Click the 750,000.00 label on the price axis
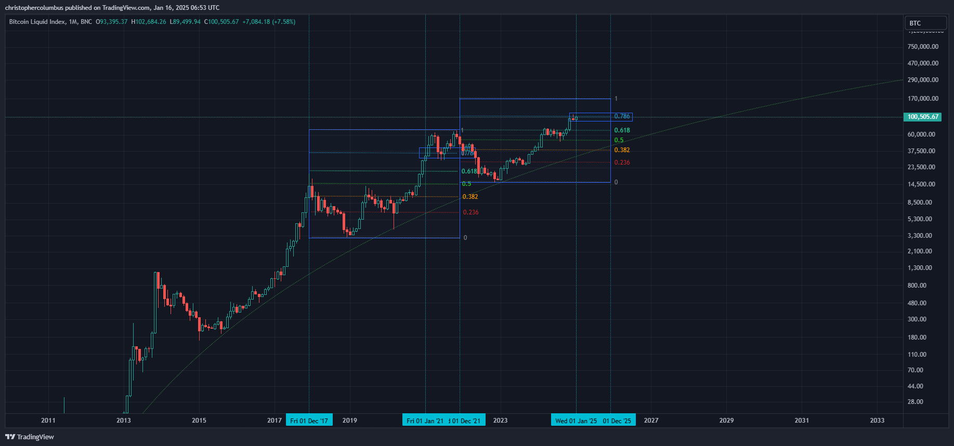954x446 pixels. pos(923,47)
